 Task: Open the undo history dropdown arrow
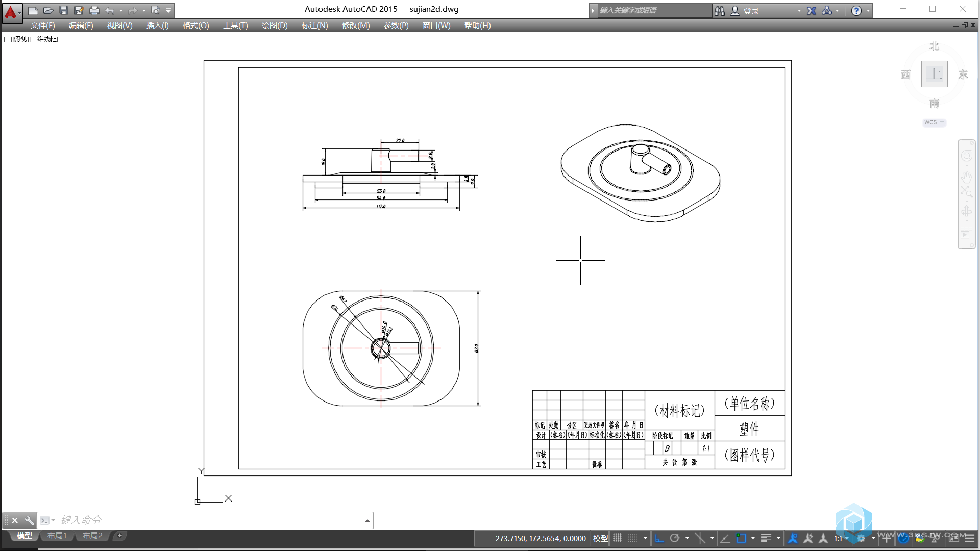[x=121, y=10]
